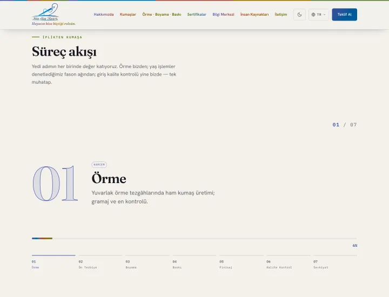This screenshot has width=389, height=297.
Task: Select step 05 Finisaj in the timeline
Action: click(x=241, y=262)
